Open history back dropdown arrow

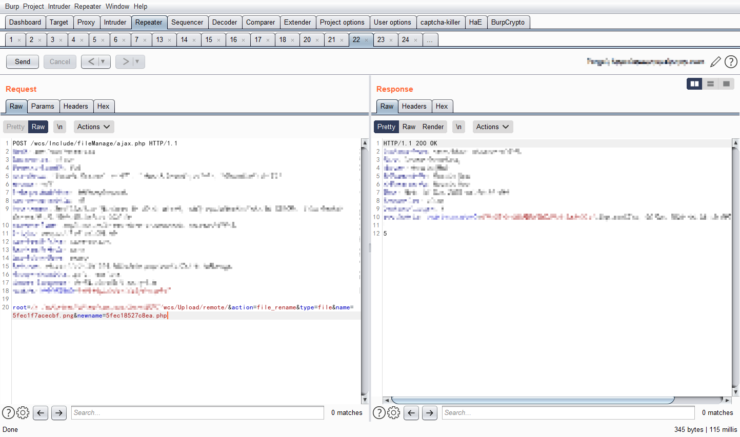click(x=103, y=61)
